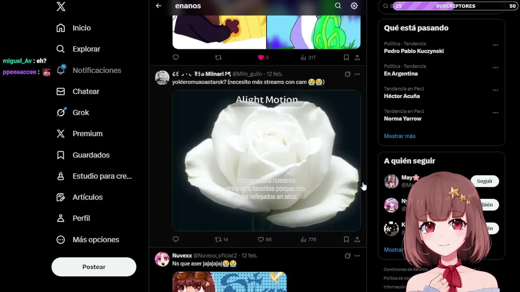
Task: Share Miinari's white rose post
Action: point(357,240)
